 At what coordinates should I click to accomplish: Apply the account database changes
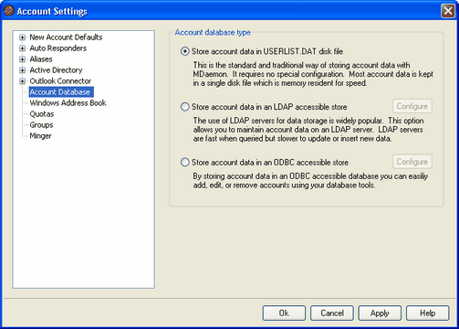[x=380, y=313]
